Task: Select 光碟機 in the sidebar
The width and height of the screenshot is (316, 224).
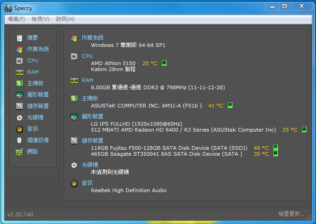Action: 35,117
